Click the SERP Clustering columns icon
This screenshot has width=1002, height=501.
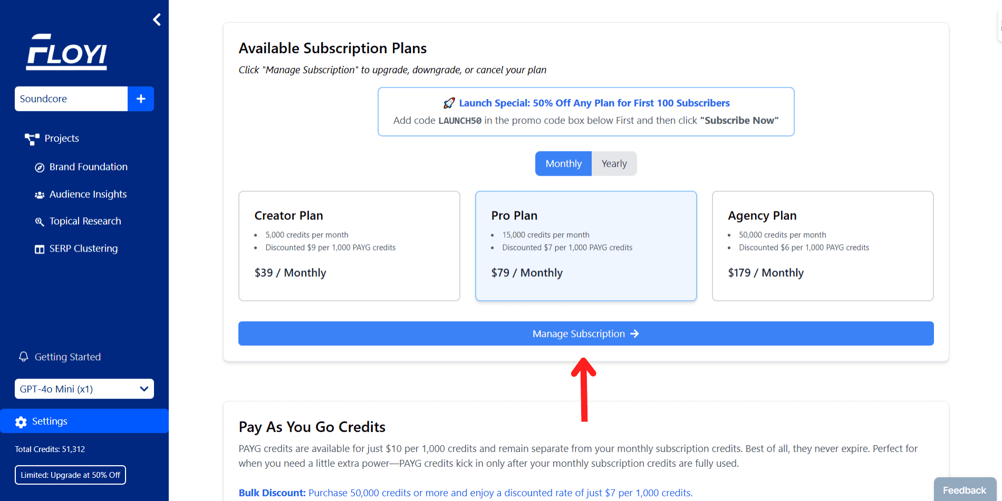pos(40,249)
